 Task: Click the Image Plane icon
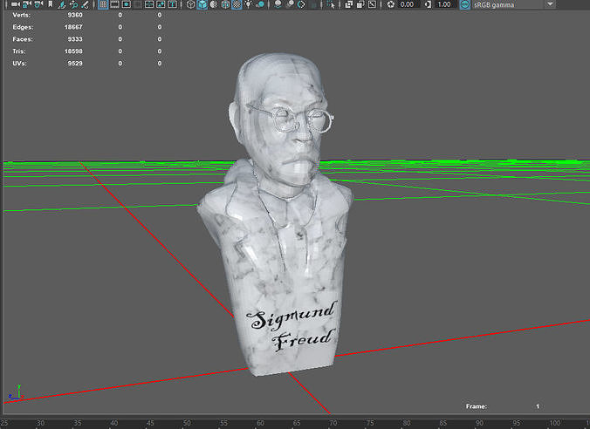tap(62, 4)
